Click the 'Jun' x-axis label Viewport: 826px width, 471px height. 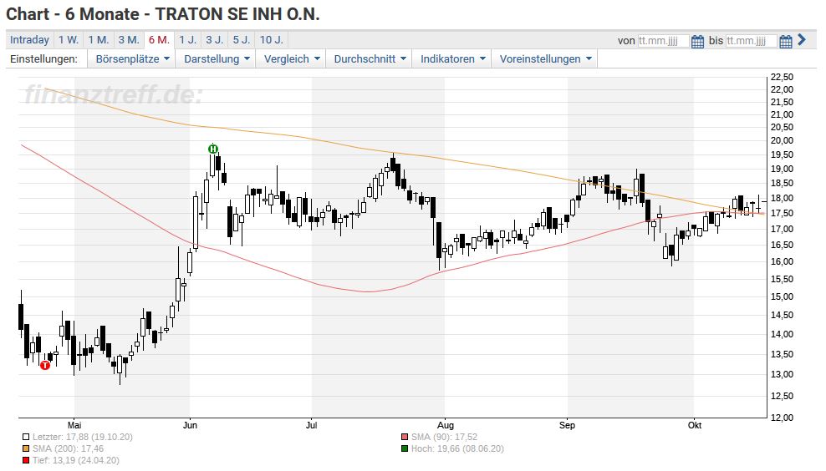190,425
